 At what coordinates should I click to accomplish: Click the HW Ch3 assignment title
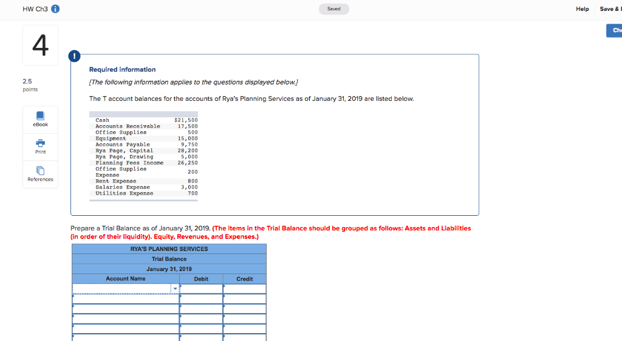(35, 9)
